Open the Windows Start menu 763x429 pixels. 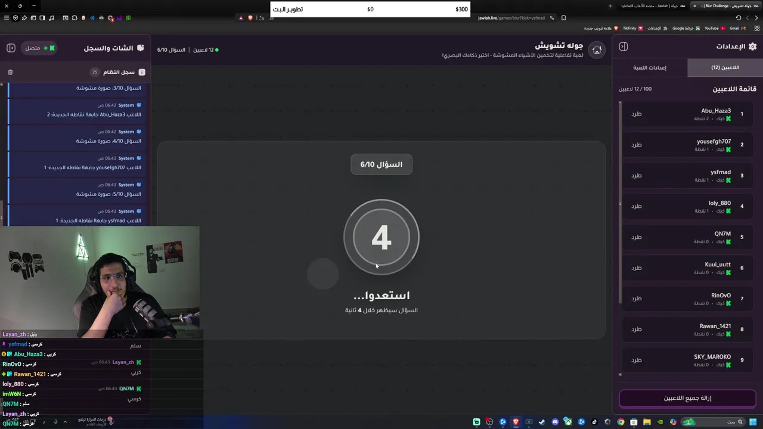(x=753, y=422)
